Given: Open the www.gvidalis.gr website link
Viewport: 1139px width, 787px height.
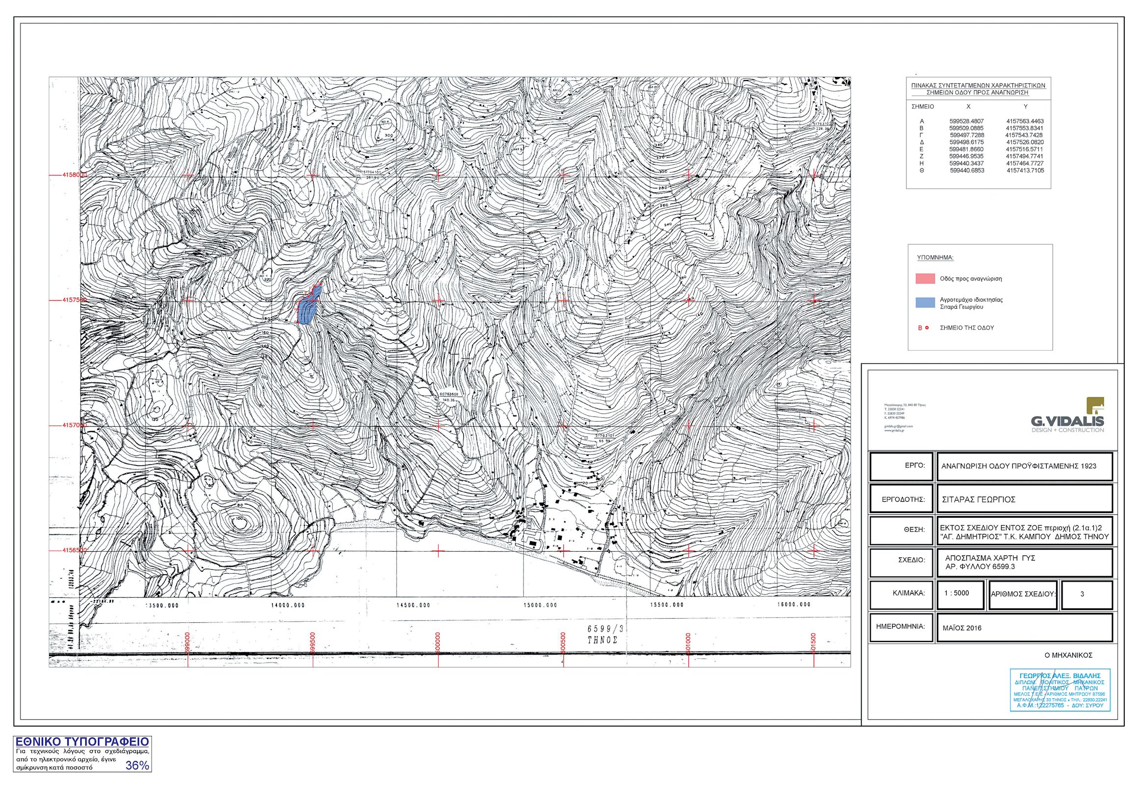Looking at the screenshot, I should (x=894, y=430).
